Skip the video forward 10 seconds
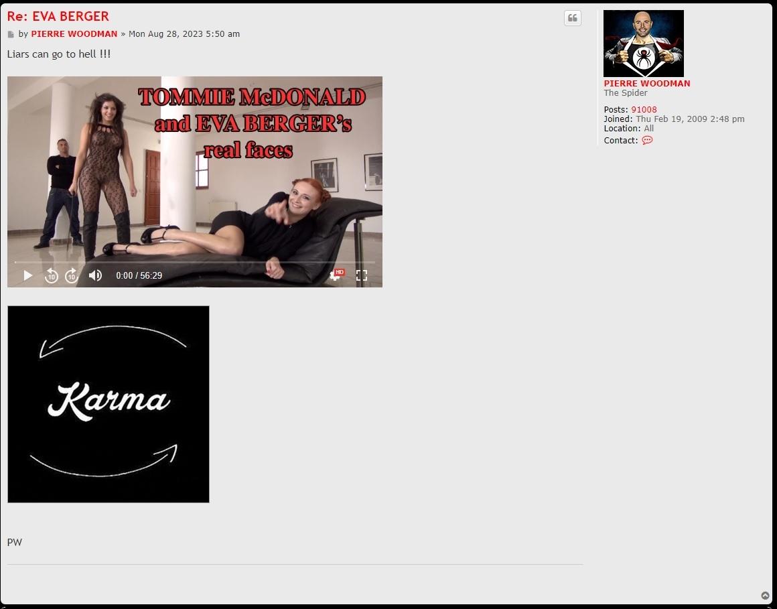Image resolution: width=777 pixels, height=609 pixels. tap(72, 275)
